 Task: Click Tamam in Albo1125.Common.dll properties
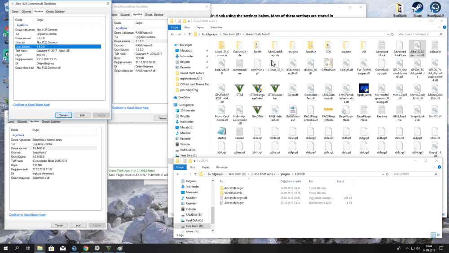click(63, 115)
